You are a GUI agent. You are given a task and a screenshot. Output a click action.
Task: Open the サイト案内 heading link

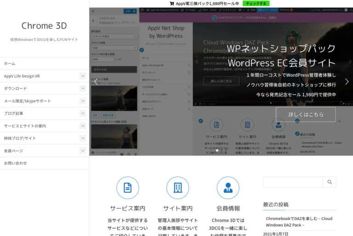(x=178, y=209)
